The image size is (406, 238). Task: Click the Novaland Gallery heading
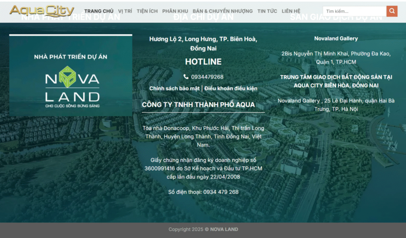[x=336, y=38]
